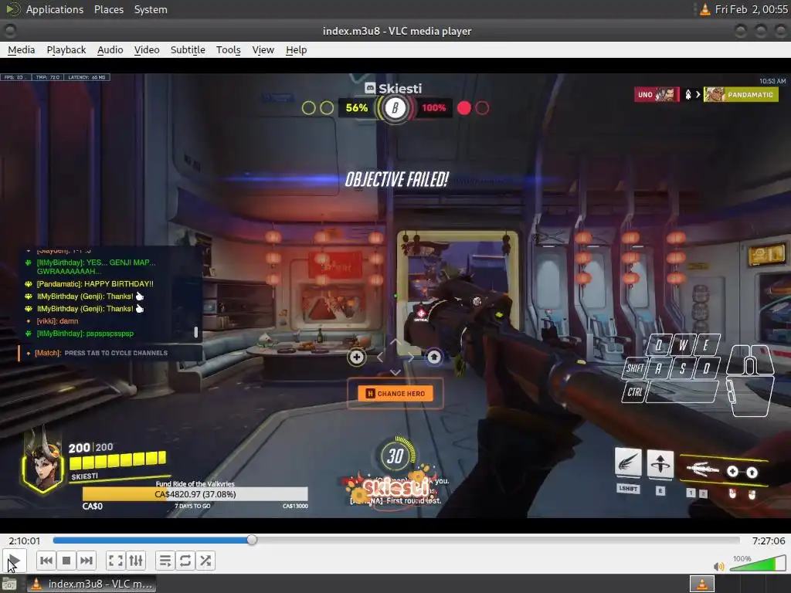Click the chat line '[vikki]: damn'

pos(57,321)
